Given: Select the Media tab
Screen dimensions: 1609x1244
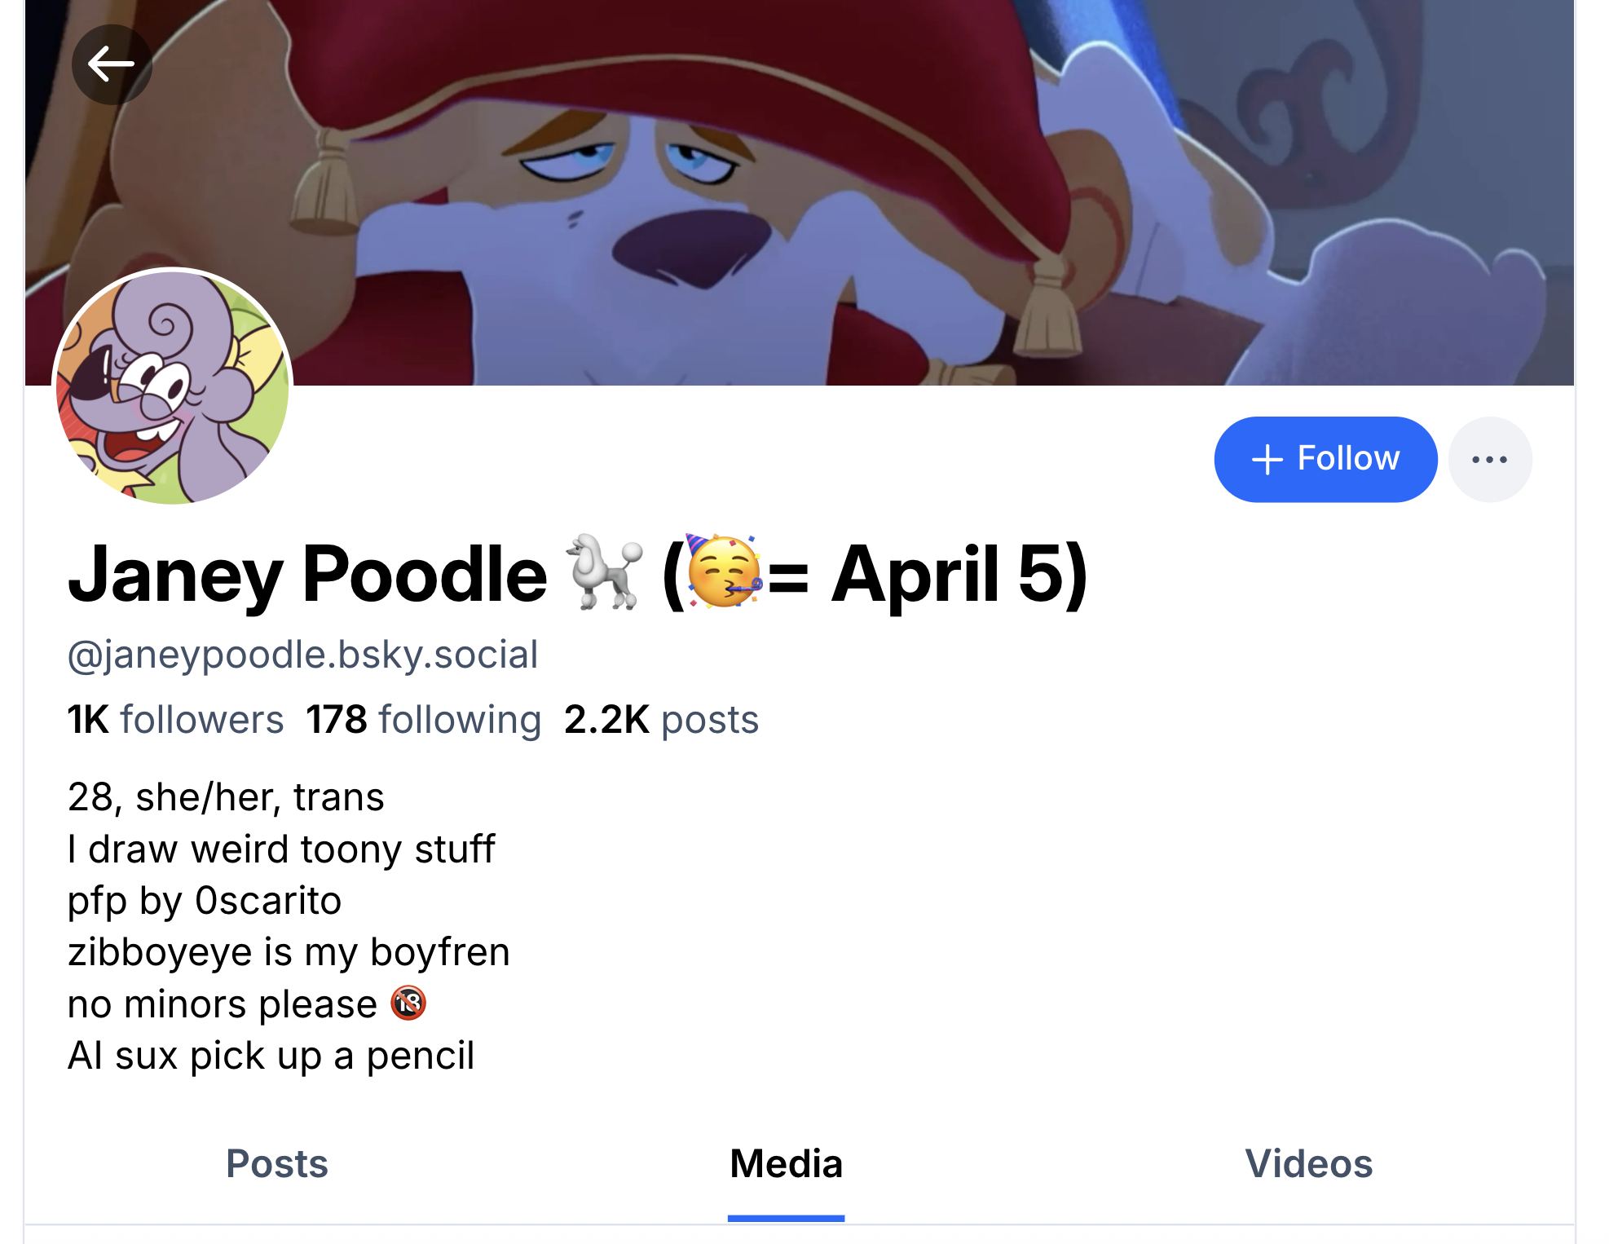Looking at the screenshot, I should [x=786, y=1163].
